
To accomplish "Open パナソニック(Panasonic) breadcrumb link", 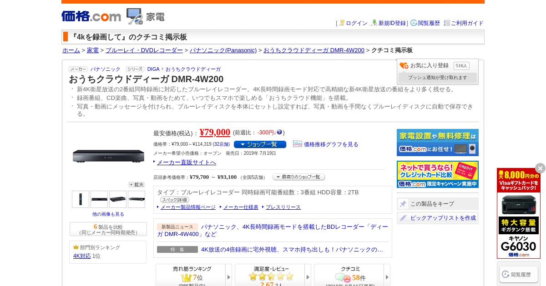I will pos(223,50).
